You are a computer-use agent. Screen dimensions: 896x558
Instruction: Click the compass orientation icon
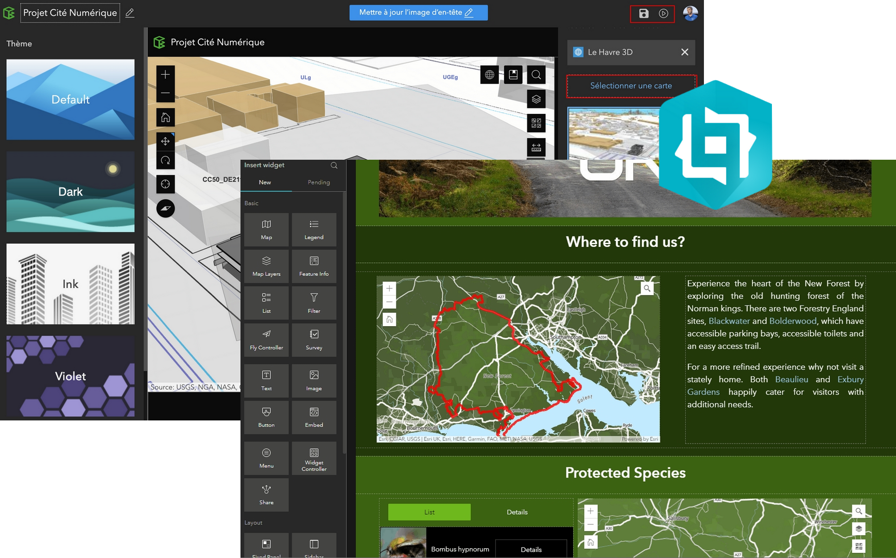click(x=165, y=208)
